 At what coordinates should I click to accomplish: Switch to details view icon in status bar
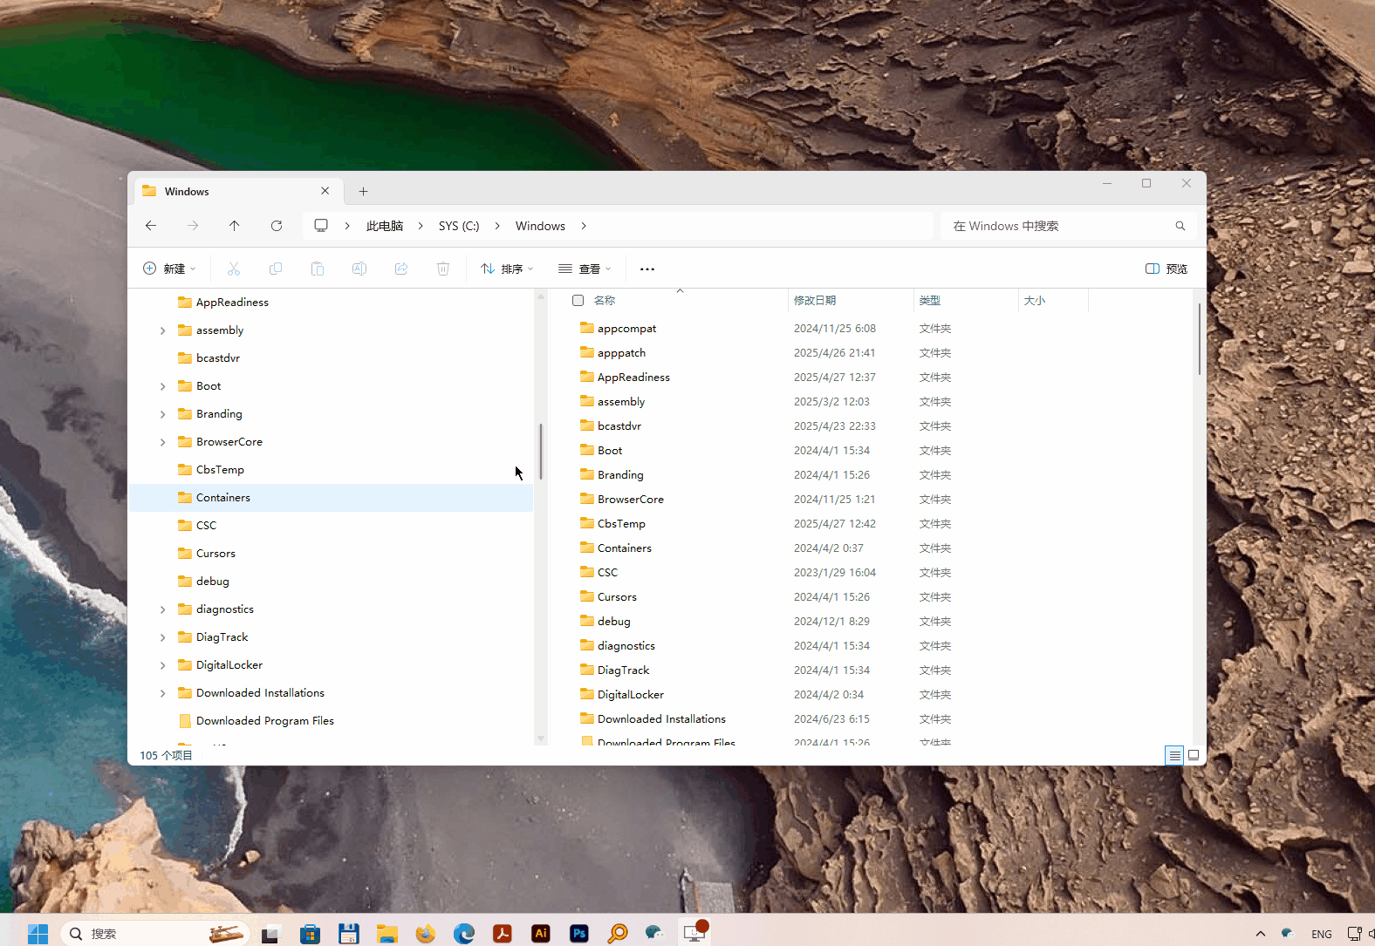tap(1175, 755)
